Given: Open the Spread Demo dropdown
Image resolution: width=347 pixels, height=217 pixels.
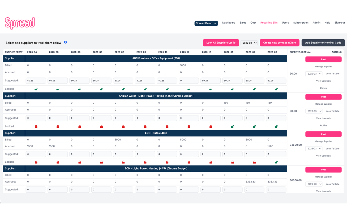Looking at the screenshot, I should click(x=206, y=23).
